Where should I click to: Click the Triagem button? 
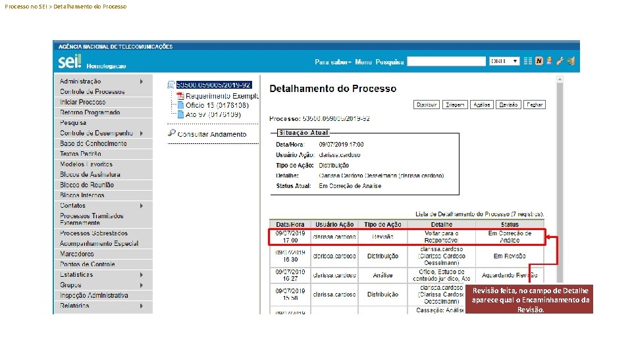455,105
